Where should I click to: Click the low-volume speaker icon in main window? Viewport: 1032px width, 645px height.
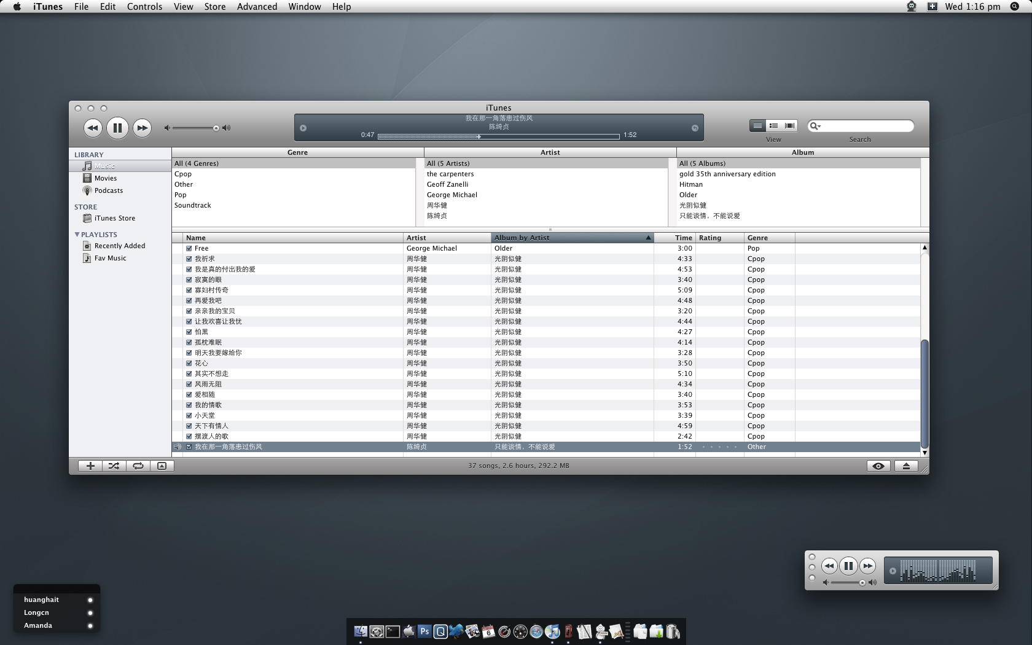coord(166,128)
